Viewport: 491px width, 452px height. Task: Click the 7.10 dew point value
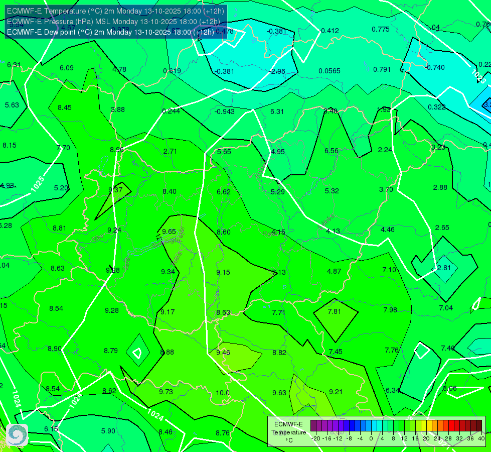click(x=389, y=270)
